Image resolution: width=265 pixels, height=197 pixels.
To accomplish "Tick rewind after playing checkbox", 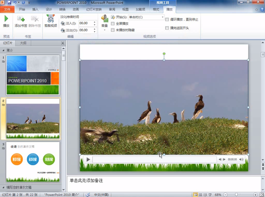I will 167,28.
